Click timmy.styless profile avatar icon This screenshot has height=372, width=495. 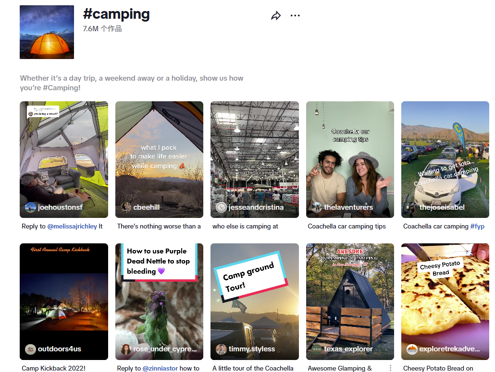(x=221, y=349)
